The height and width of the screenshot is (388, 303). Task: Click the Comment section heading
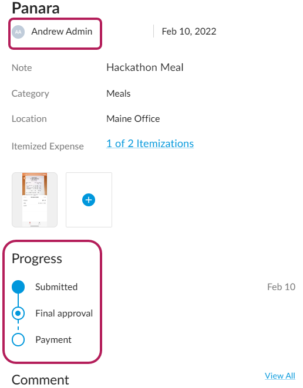41,380
